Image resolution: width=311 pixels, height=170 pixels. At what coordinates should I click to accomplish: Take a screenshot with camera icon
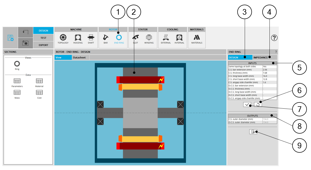(x=25, y=43)
